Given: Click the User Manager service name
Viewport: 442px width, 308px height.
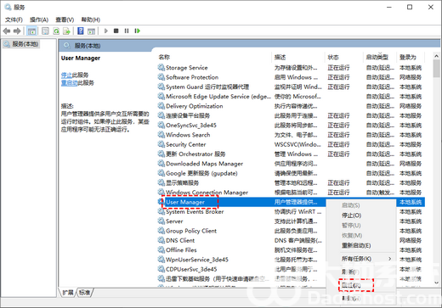Looking at the screenshot, I should pyautogui.click(x=185, y=202).
